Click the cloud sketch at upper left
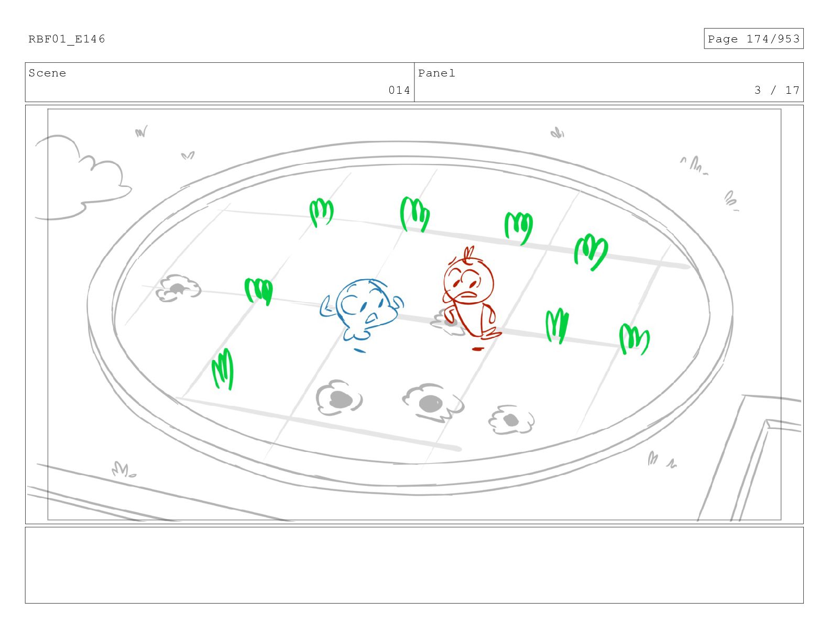This screenshot has height=641, width=830. click(82, 178)
